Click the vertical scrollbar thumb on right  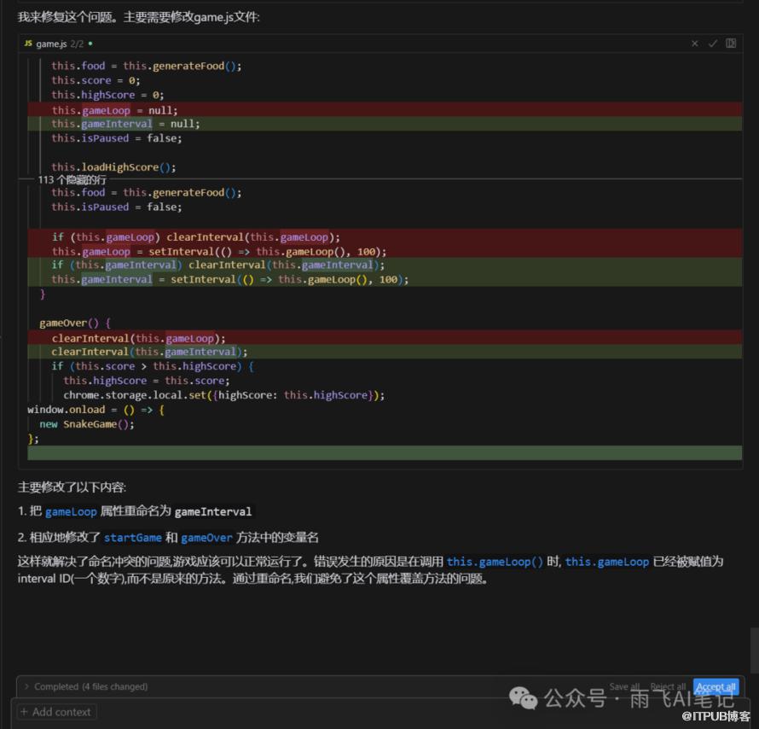(x=754, y=649)
